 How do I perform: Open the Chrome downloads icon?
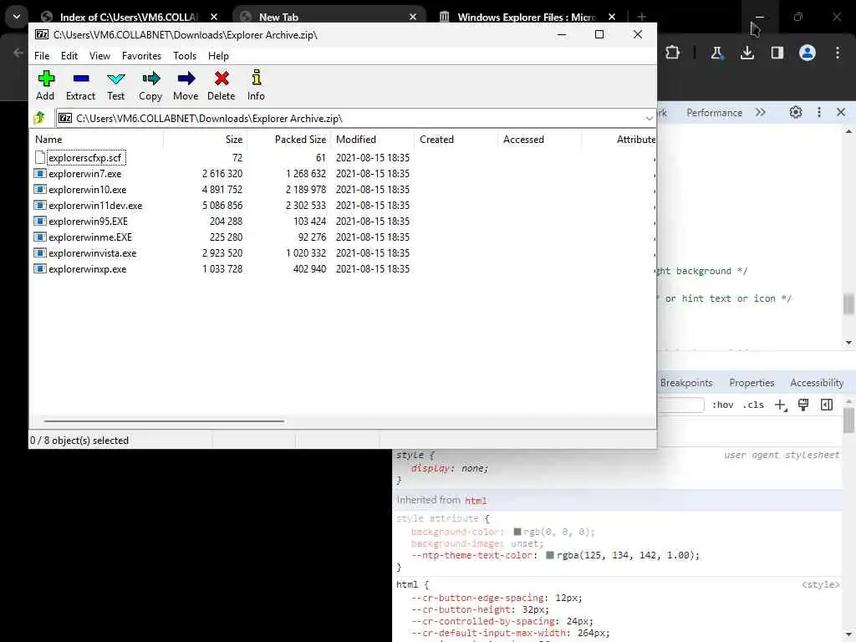746,53
